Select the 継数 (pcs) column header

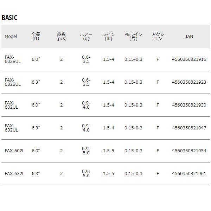pyautogui.click(x=61, y=37)
